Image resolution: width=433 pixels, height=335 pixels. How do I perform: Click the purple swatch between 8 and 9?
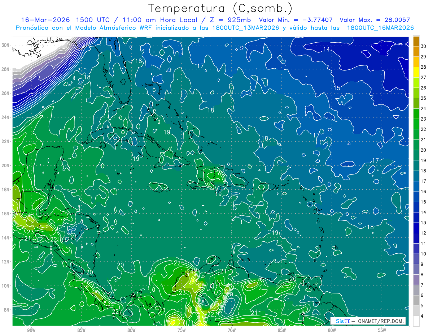[416, 269]
